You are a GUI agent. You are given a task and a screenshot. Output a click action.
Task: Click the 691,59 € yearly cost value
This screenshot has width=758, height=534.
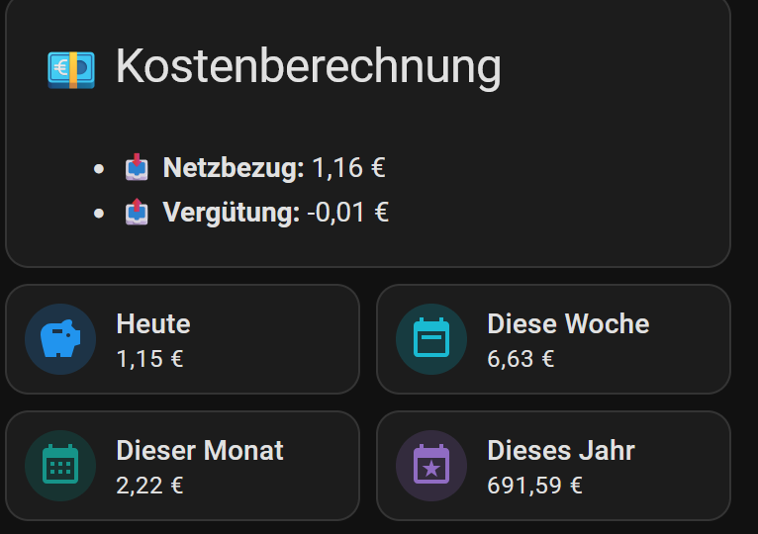tap(534, 485)
